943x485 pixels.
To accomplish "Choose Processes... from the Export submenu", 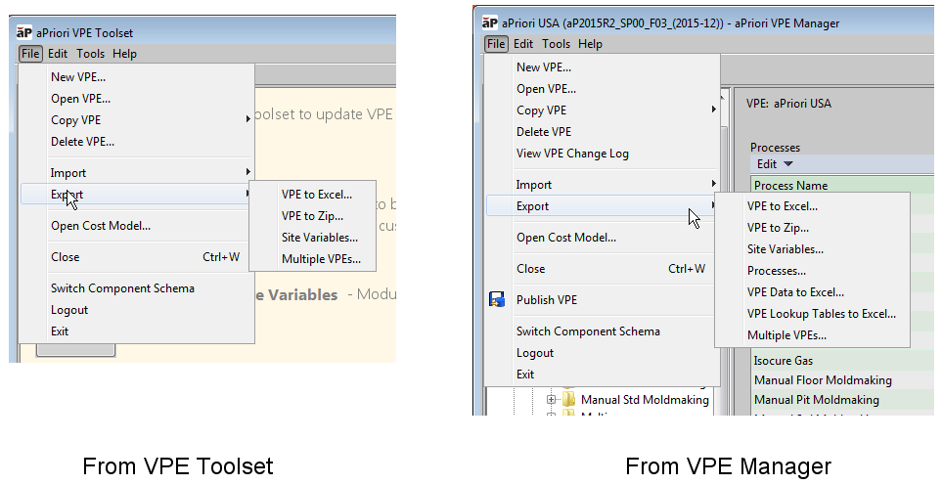I will click(x=777, y=271).
